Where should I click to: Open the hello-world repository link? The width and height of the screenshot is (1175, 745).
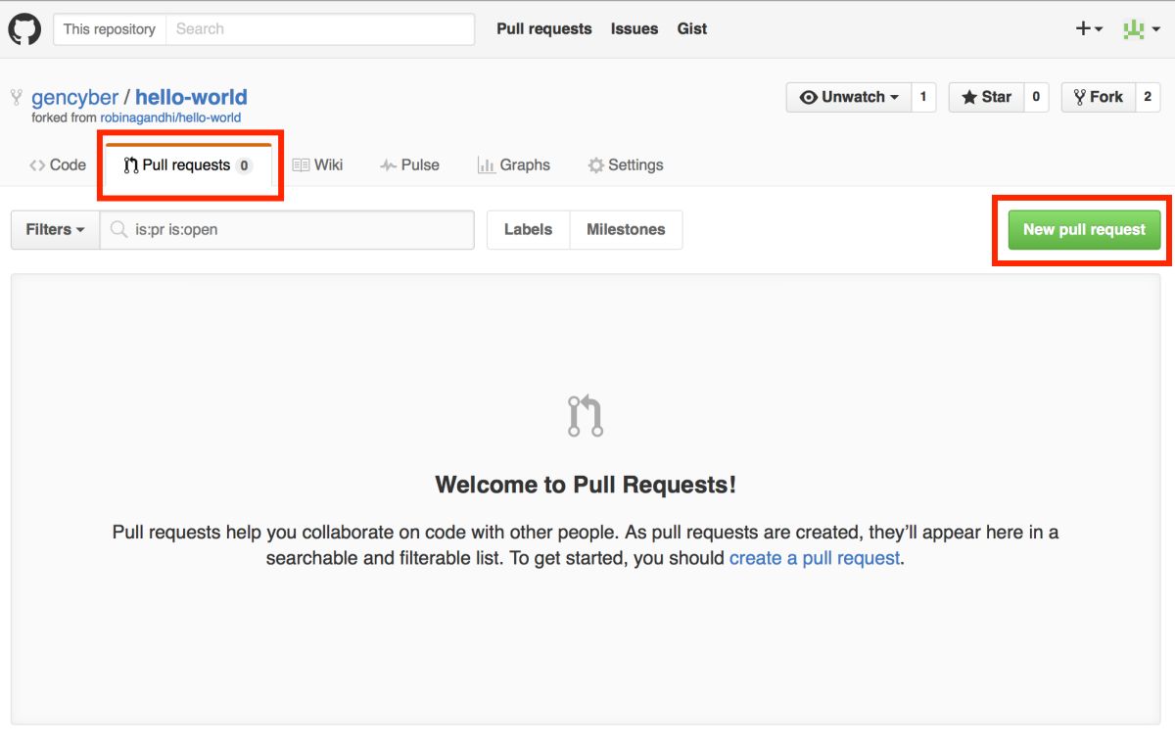[191, 97]
